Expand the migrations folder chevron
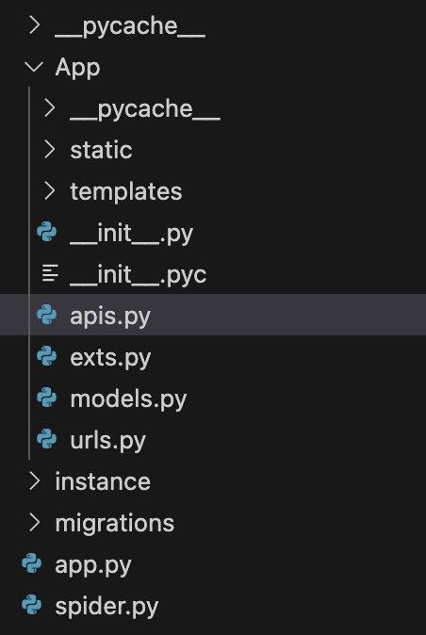Screen dimensions: 426x635 coord(35,523)
